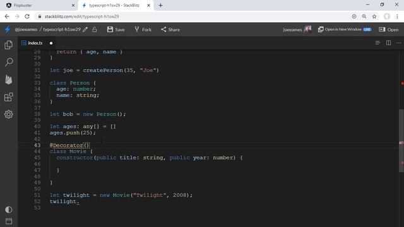Reload the page
This screenshot has width=404, height=227.
[27, 16]
